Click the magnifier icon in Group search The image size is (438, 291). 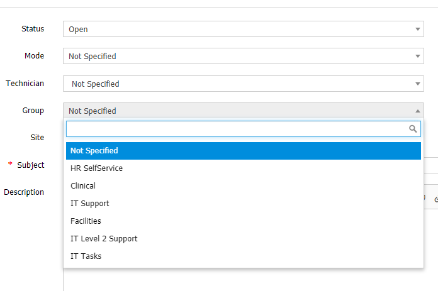[413, 129]
